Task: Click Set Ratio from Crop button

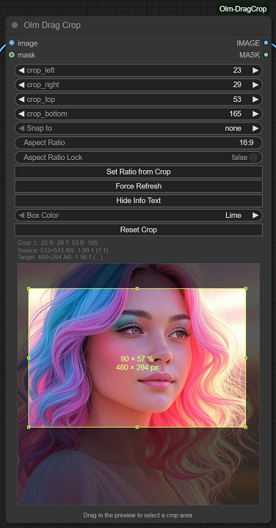Action: [x=139, y=172]
